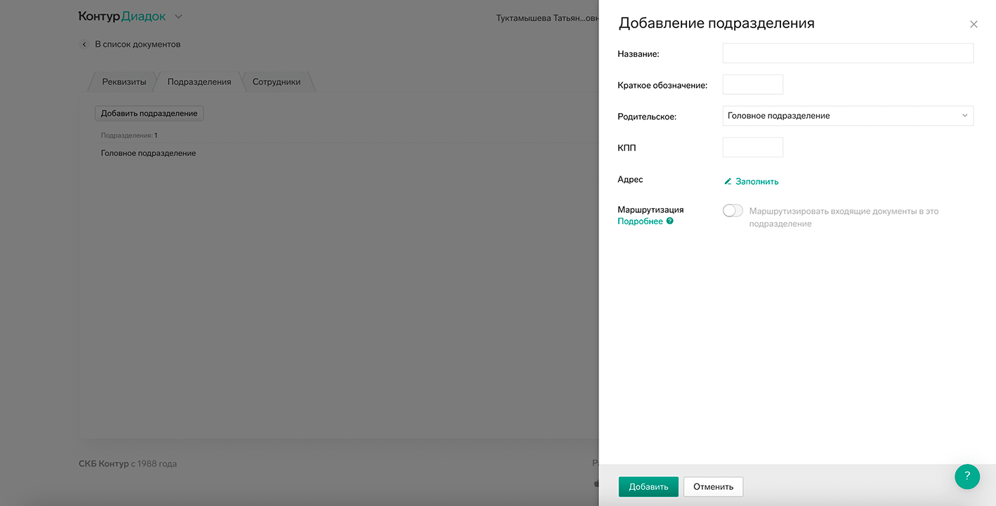Enable the Маршрутизация toggle switch
Viewport: 996px width, 506px height.
point(733,211)
